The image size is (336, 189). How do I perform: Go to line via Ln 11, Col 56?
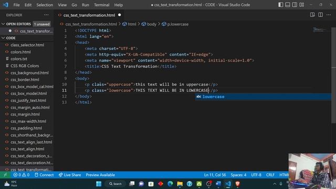(215, 175)
